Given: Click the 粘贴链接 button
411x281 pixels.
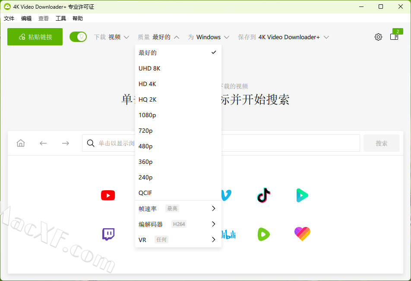Looking at the screenshot, I should (35, 37).
